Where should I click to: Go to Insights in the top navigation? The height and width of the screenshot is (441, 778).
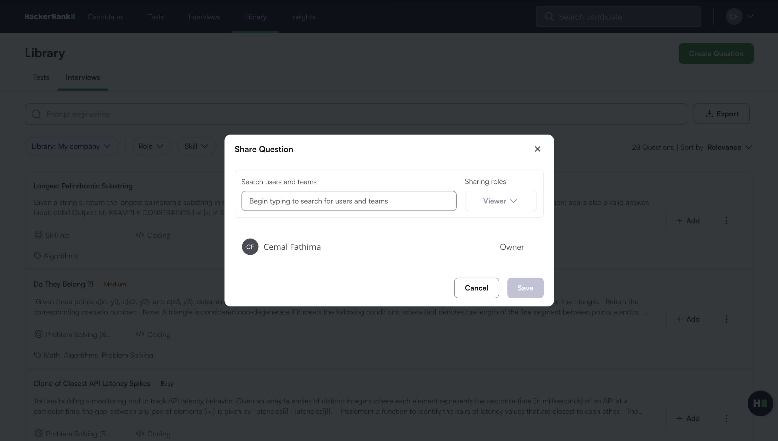coord(303,17)
